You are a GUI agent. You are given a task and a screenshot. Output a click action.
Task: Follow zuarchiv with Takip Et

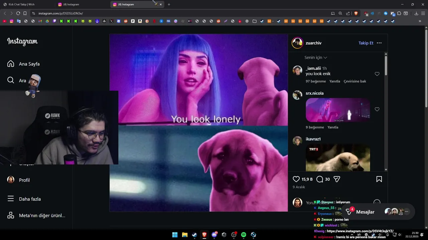pos(366,43)
